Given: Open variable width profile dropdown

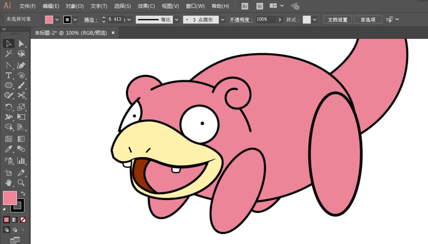Looking at the screenshot, I should coord(177,20).
